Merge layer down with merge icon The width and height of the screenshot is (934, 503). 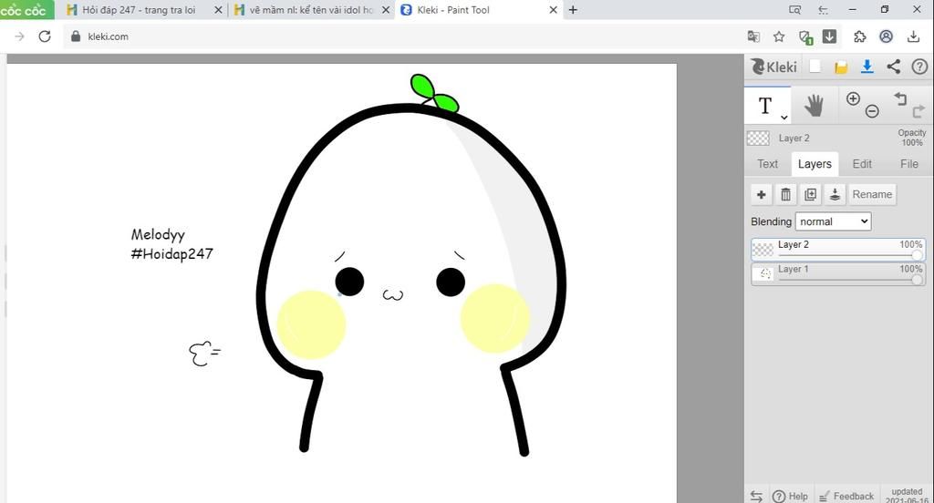pyautogui.click(x=835, y=194)
